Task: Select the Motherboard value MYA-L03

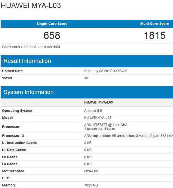Action: click(x=91, y=171)
